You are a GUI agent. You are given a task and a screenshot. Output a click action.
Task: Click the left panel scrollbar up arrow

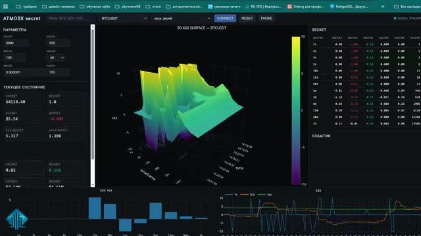[x=93, y=27]
